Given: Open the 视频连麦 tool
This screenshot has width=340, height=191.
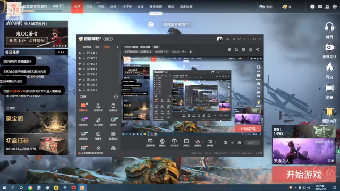Looking at the screenshot, I should 83,121.
